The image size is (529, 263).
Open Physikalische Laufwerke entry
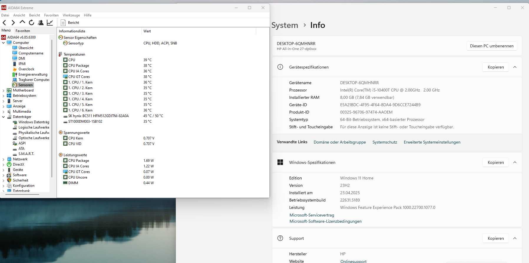pos(31,133)
